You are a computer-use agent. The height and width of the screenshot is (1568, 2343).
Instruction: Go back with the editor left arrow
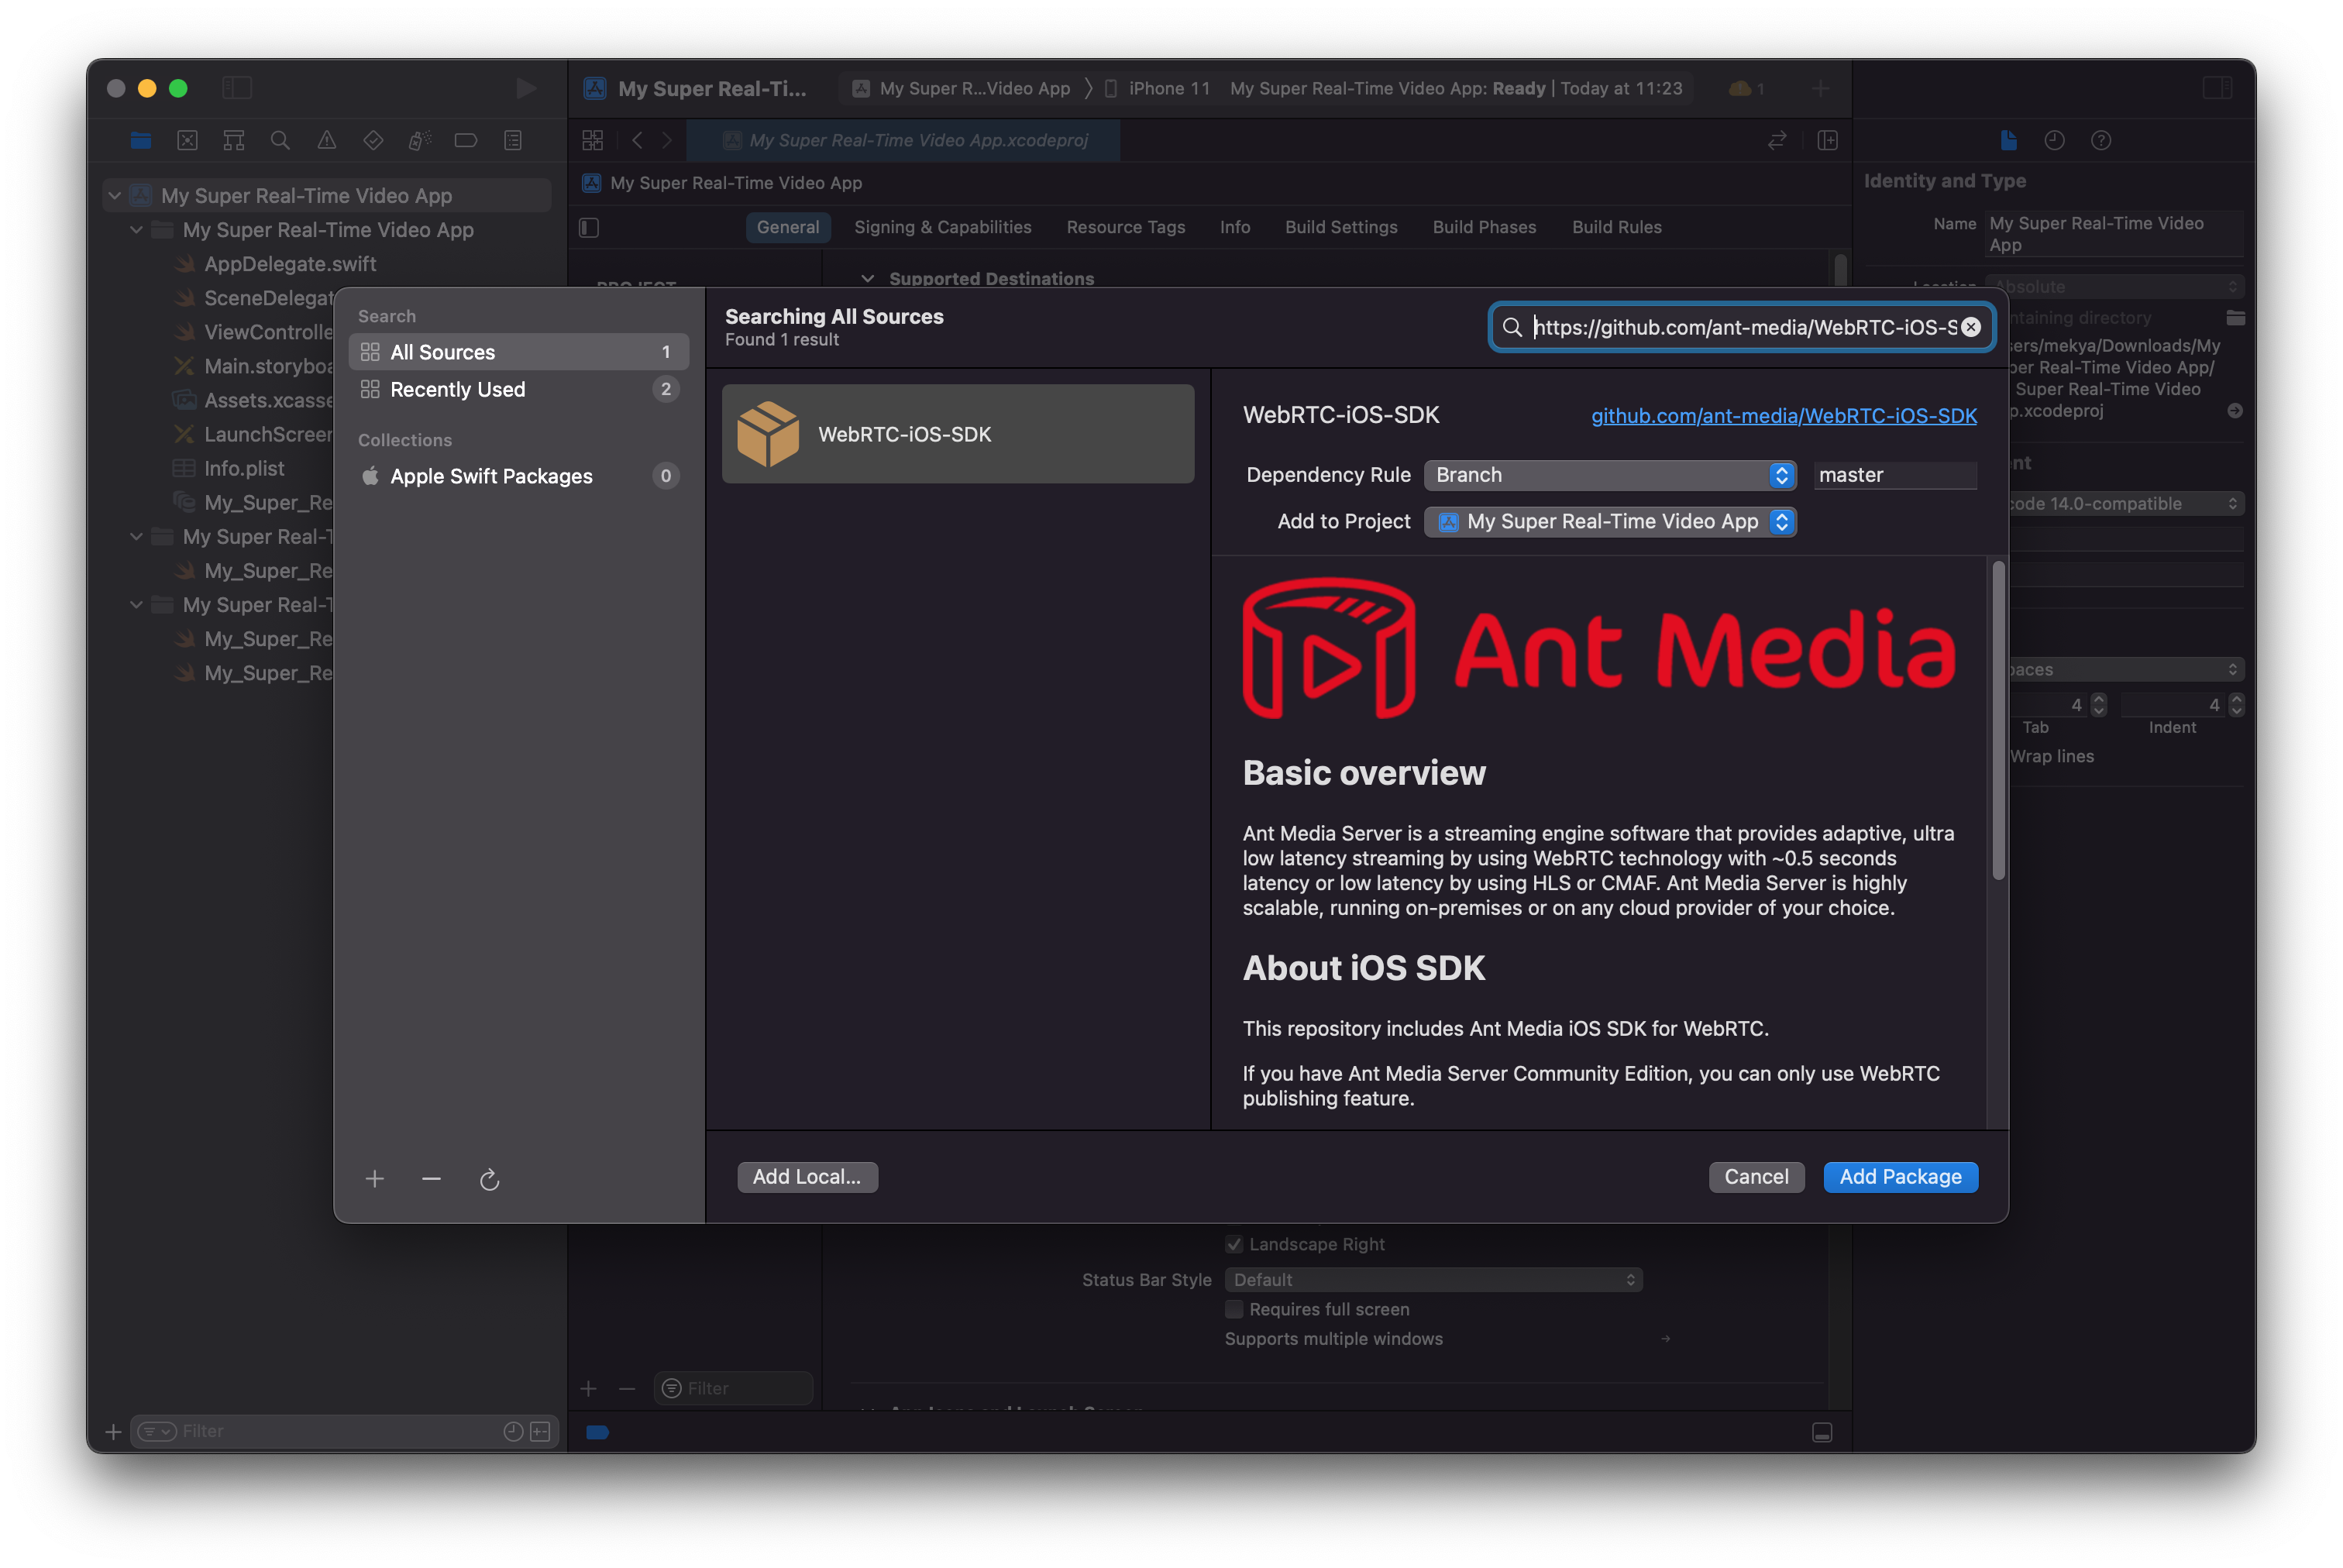(637, 140)
